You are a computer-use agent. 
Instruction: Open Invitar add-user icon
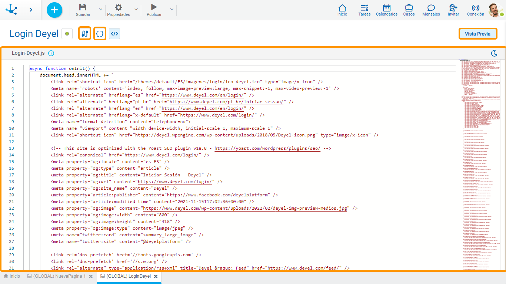coord(453,10)
